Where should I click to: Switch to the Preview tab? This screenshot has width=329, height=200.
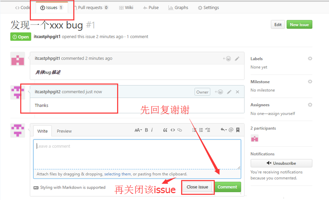(64, 131)
